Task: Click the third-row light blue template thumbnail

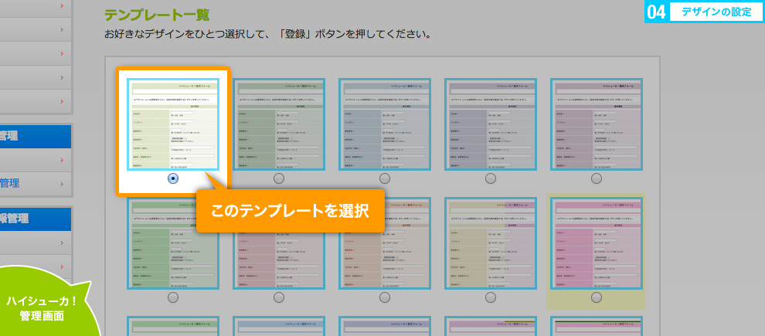Action: [279, 326]
